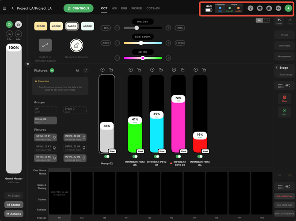Enable Multi-Select above Unload All Cues

coord(288,187)
